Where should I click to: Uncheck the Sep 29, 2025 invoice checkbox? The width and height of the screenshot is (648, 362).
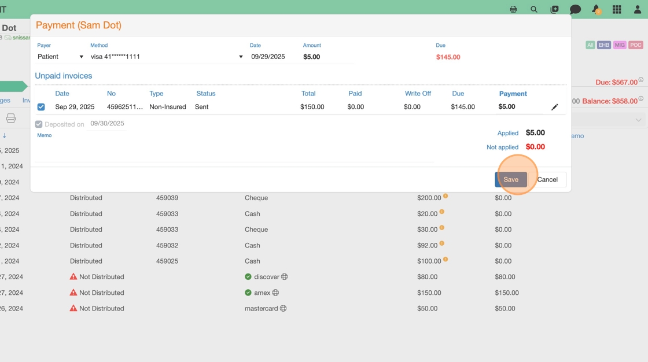(x=41, y=107)
